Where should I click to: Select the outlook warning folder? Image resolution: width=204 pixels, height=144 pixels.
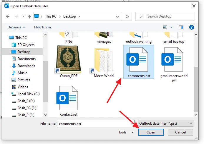(x=139, y=38)
